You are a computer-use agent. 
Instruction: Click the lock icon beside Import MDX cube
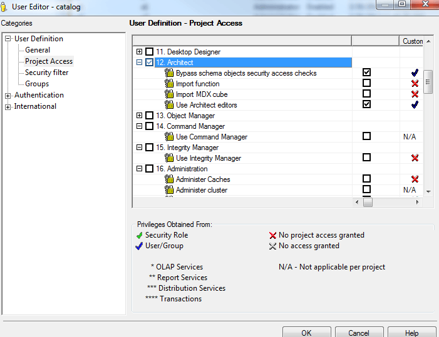click(x=169, y=94)
